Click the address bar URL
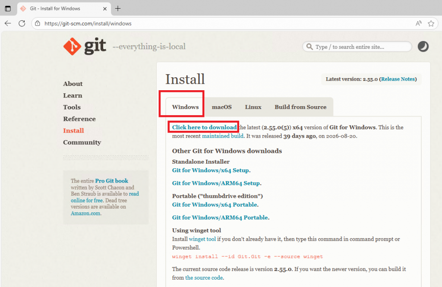The width and height of the screenshot is (442, 287). tap(88, 24)
